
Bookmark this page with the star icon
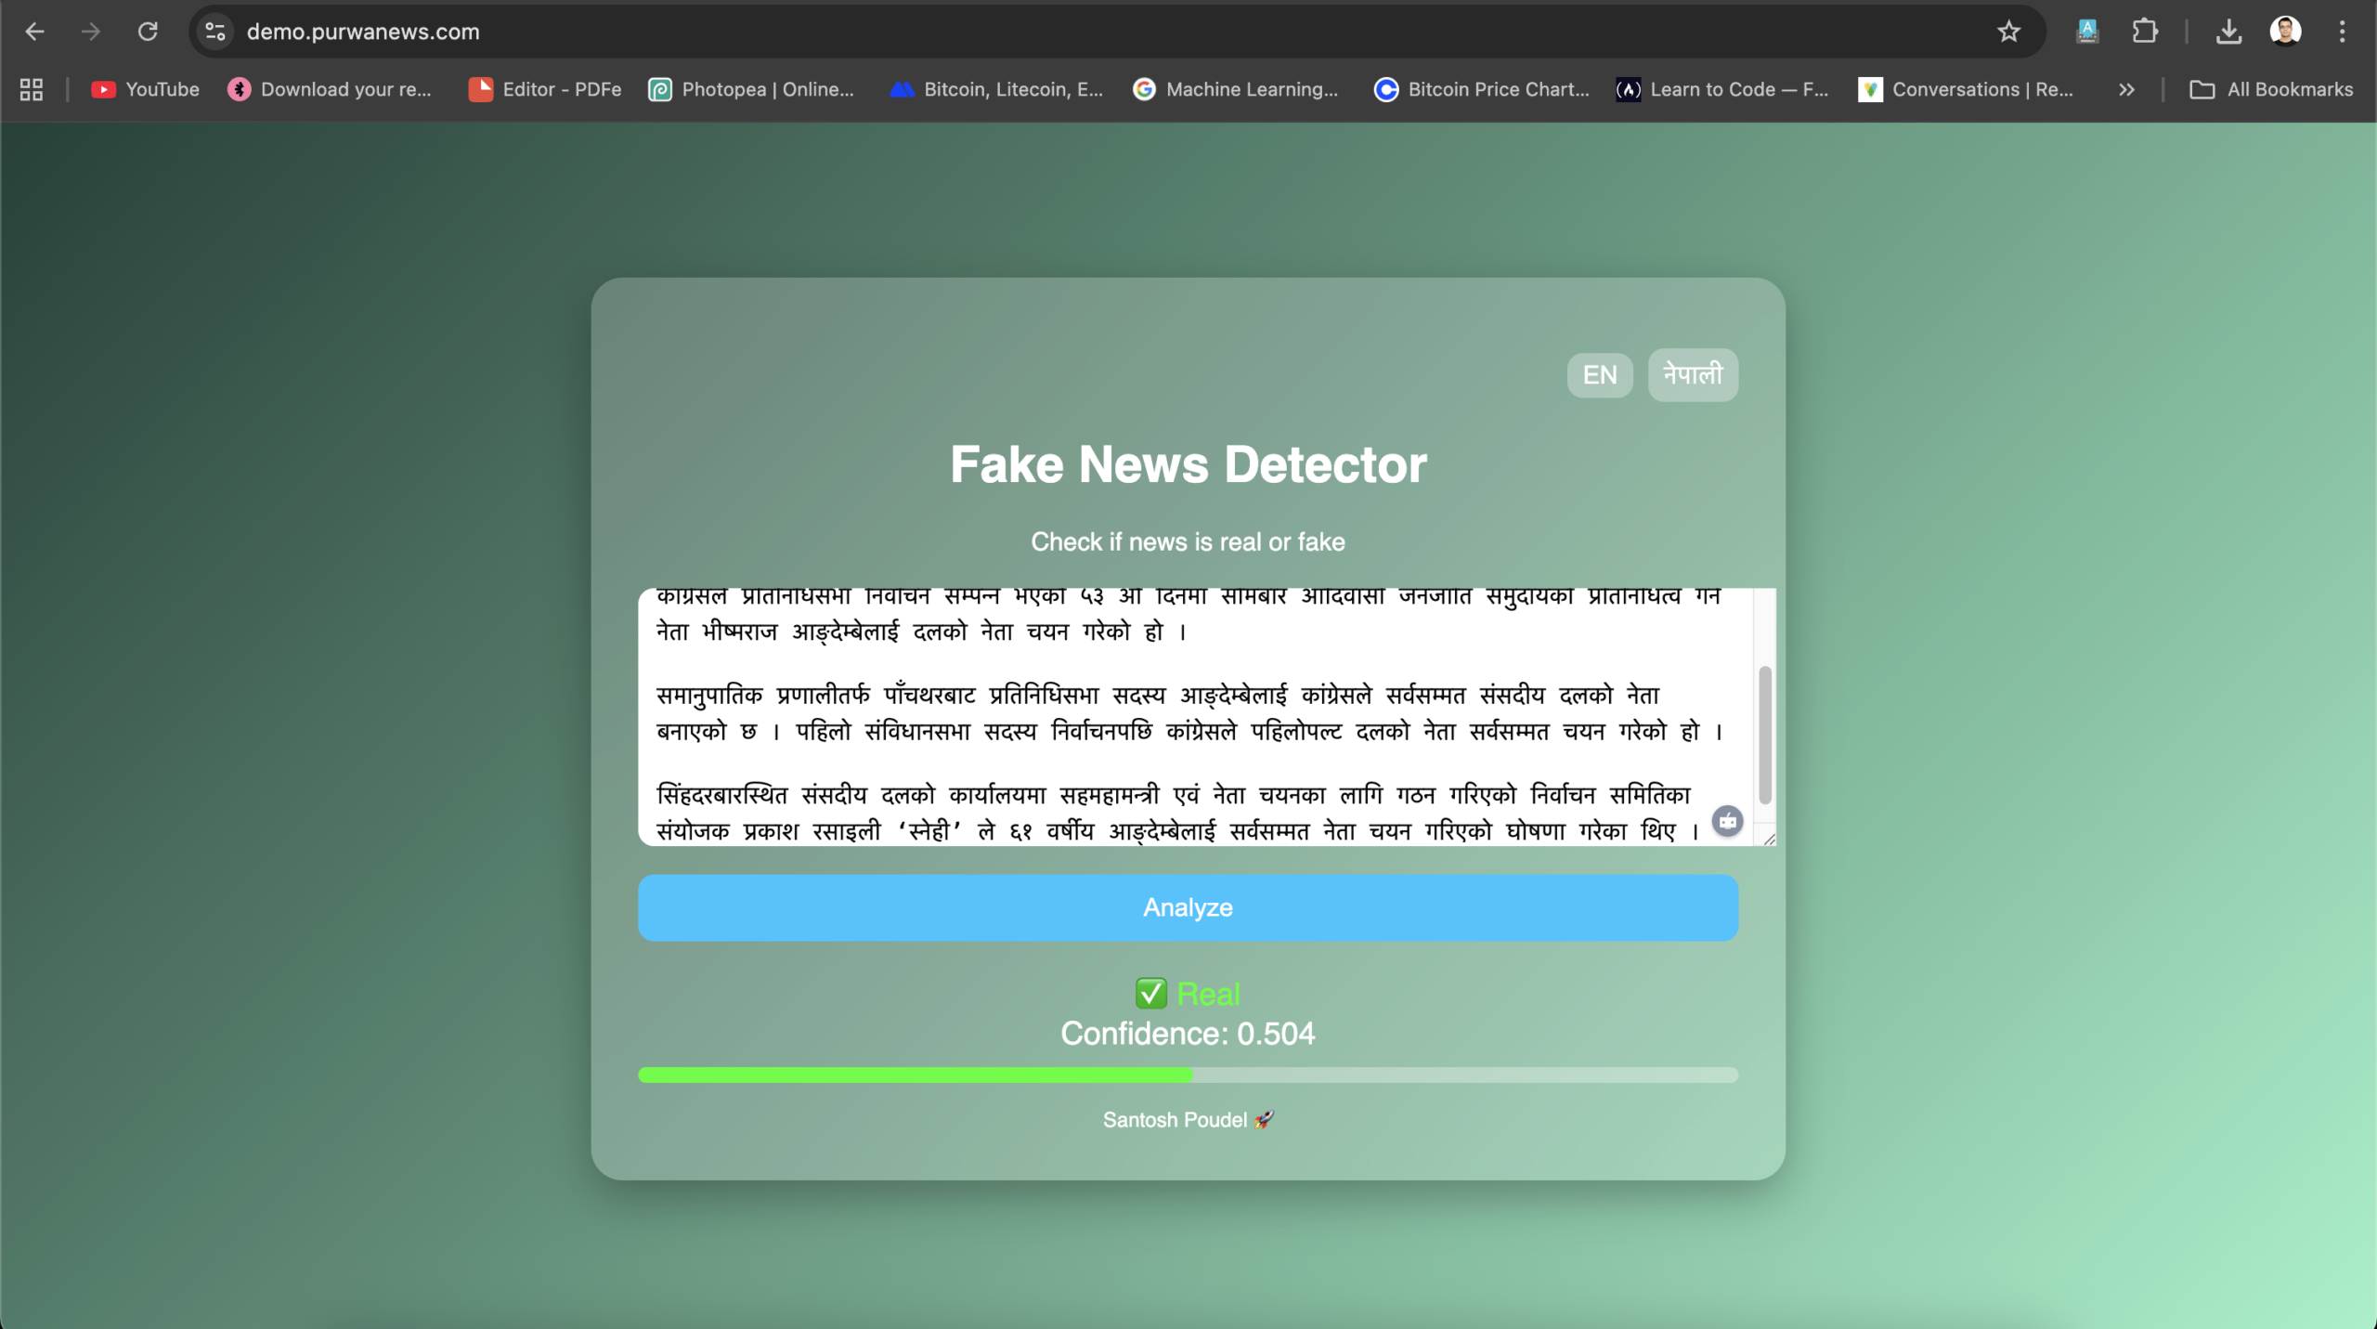point(2008,32)
